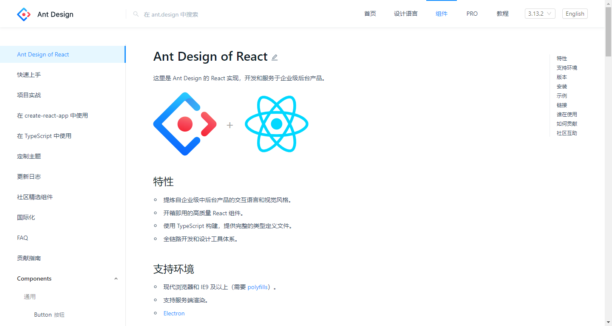
Task: Jump to 示例 in table of contents
Action: click(562, 96)
